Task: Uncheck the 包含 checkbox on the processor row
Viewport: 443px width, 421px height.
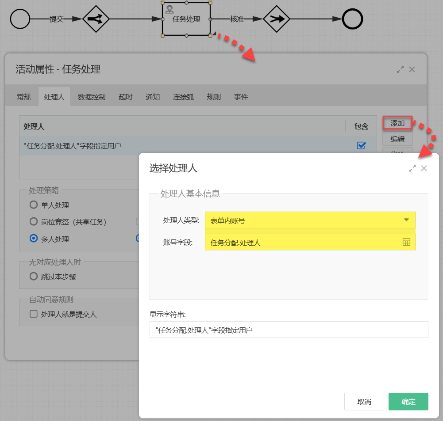Action: 361,146
